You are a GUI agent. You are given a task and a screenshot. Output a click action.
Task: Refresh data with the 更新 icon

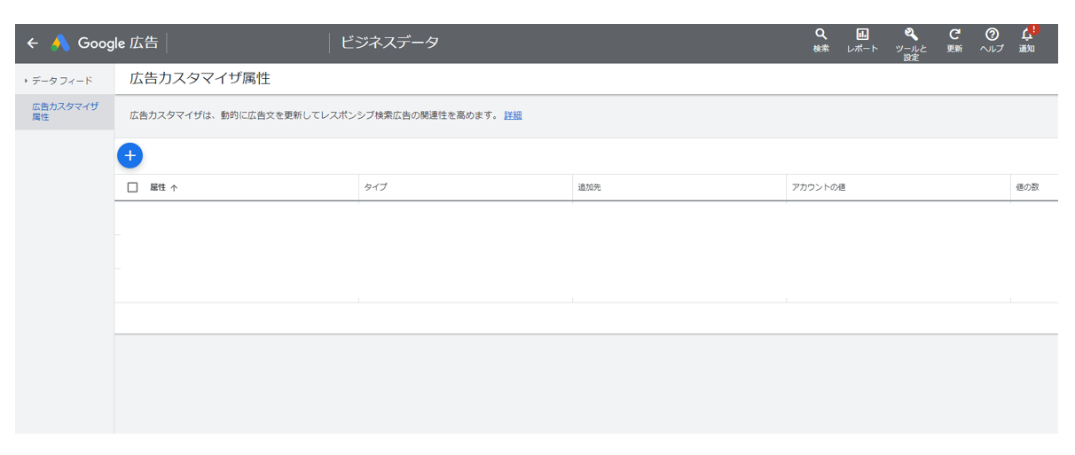pyautogui.click(x=954, y=41)
